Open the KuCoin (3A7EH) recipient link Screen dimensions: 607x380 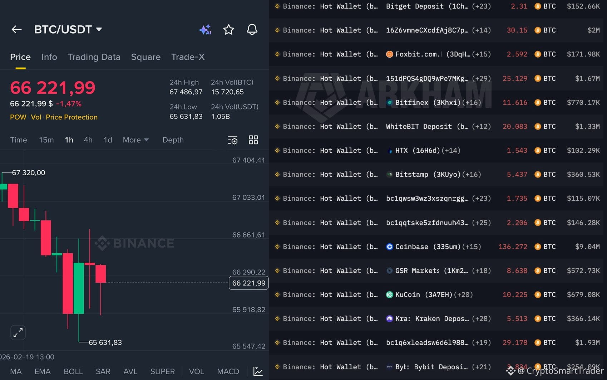[424, 294]
